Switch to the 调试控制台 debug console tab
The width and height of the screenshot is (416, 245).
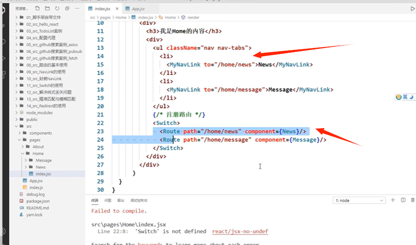click(x=139, y=200)
